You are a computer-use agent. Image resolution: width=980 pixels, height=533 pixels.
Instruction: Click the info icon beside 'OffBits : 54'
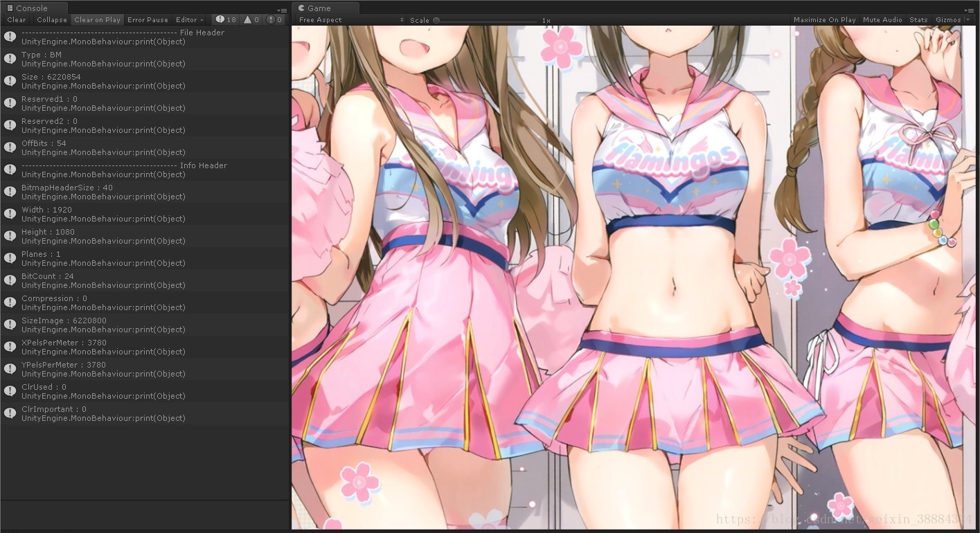(x=10, y=147)
